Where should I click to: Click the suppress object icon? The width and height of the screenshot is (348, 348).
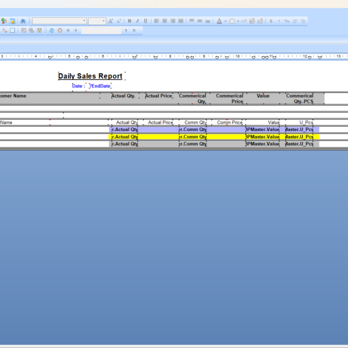244,21
